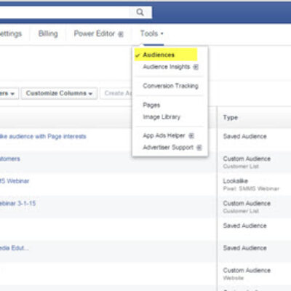Open the 'Webinar 3-1-15' audience link
The height and width of the screenshot is (291, 291).
pos(17,203)
